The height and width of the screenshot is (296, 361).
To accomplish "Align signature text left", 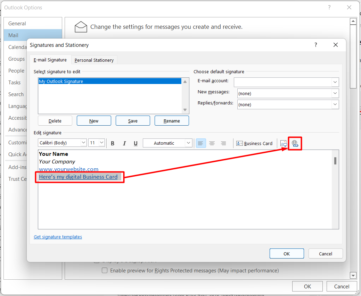I will (201, 143).
